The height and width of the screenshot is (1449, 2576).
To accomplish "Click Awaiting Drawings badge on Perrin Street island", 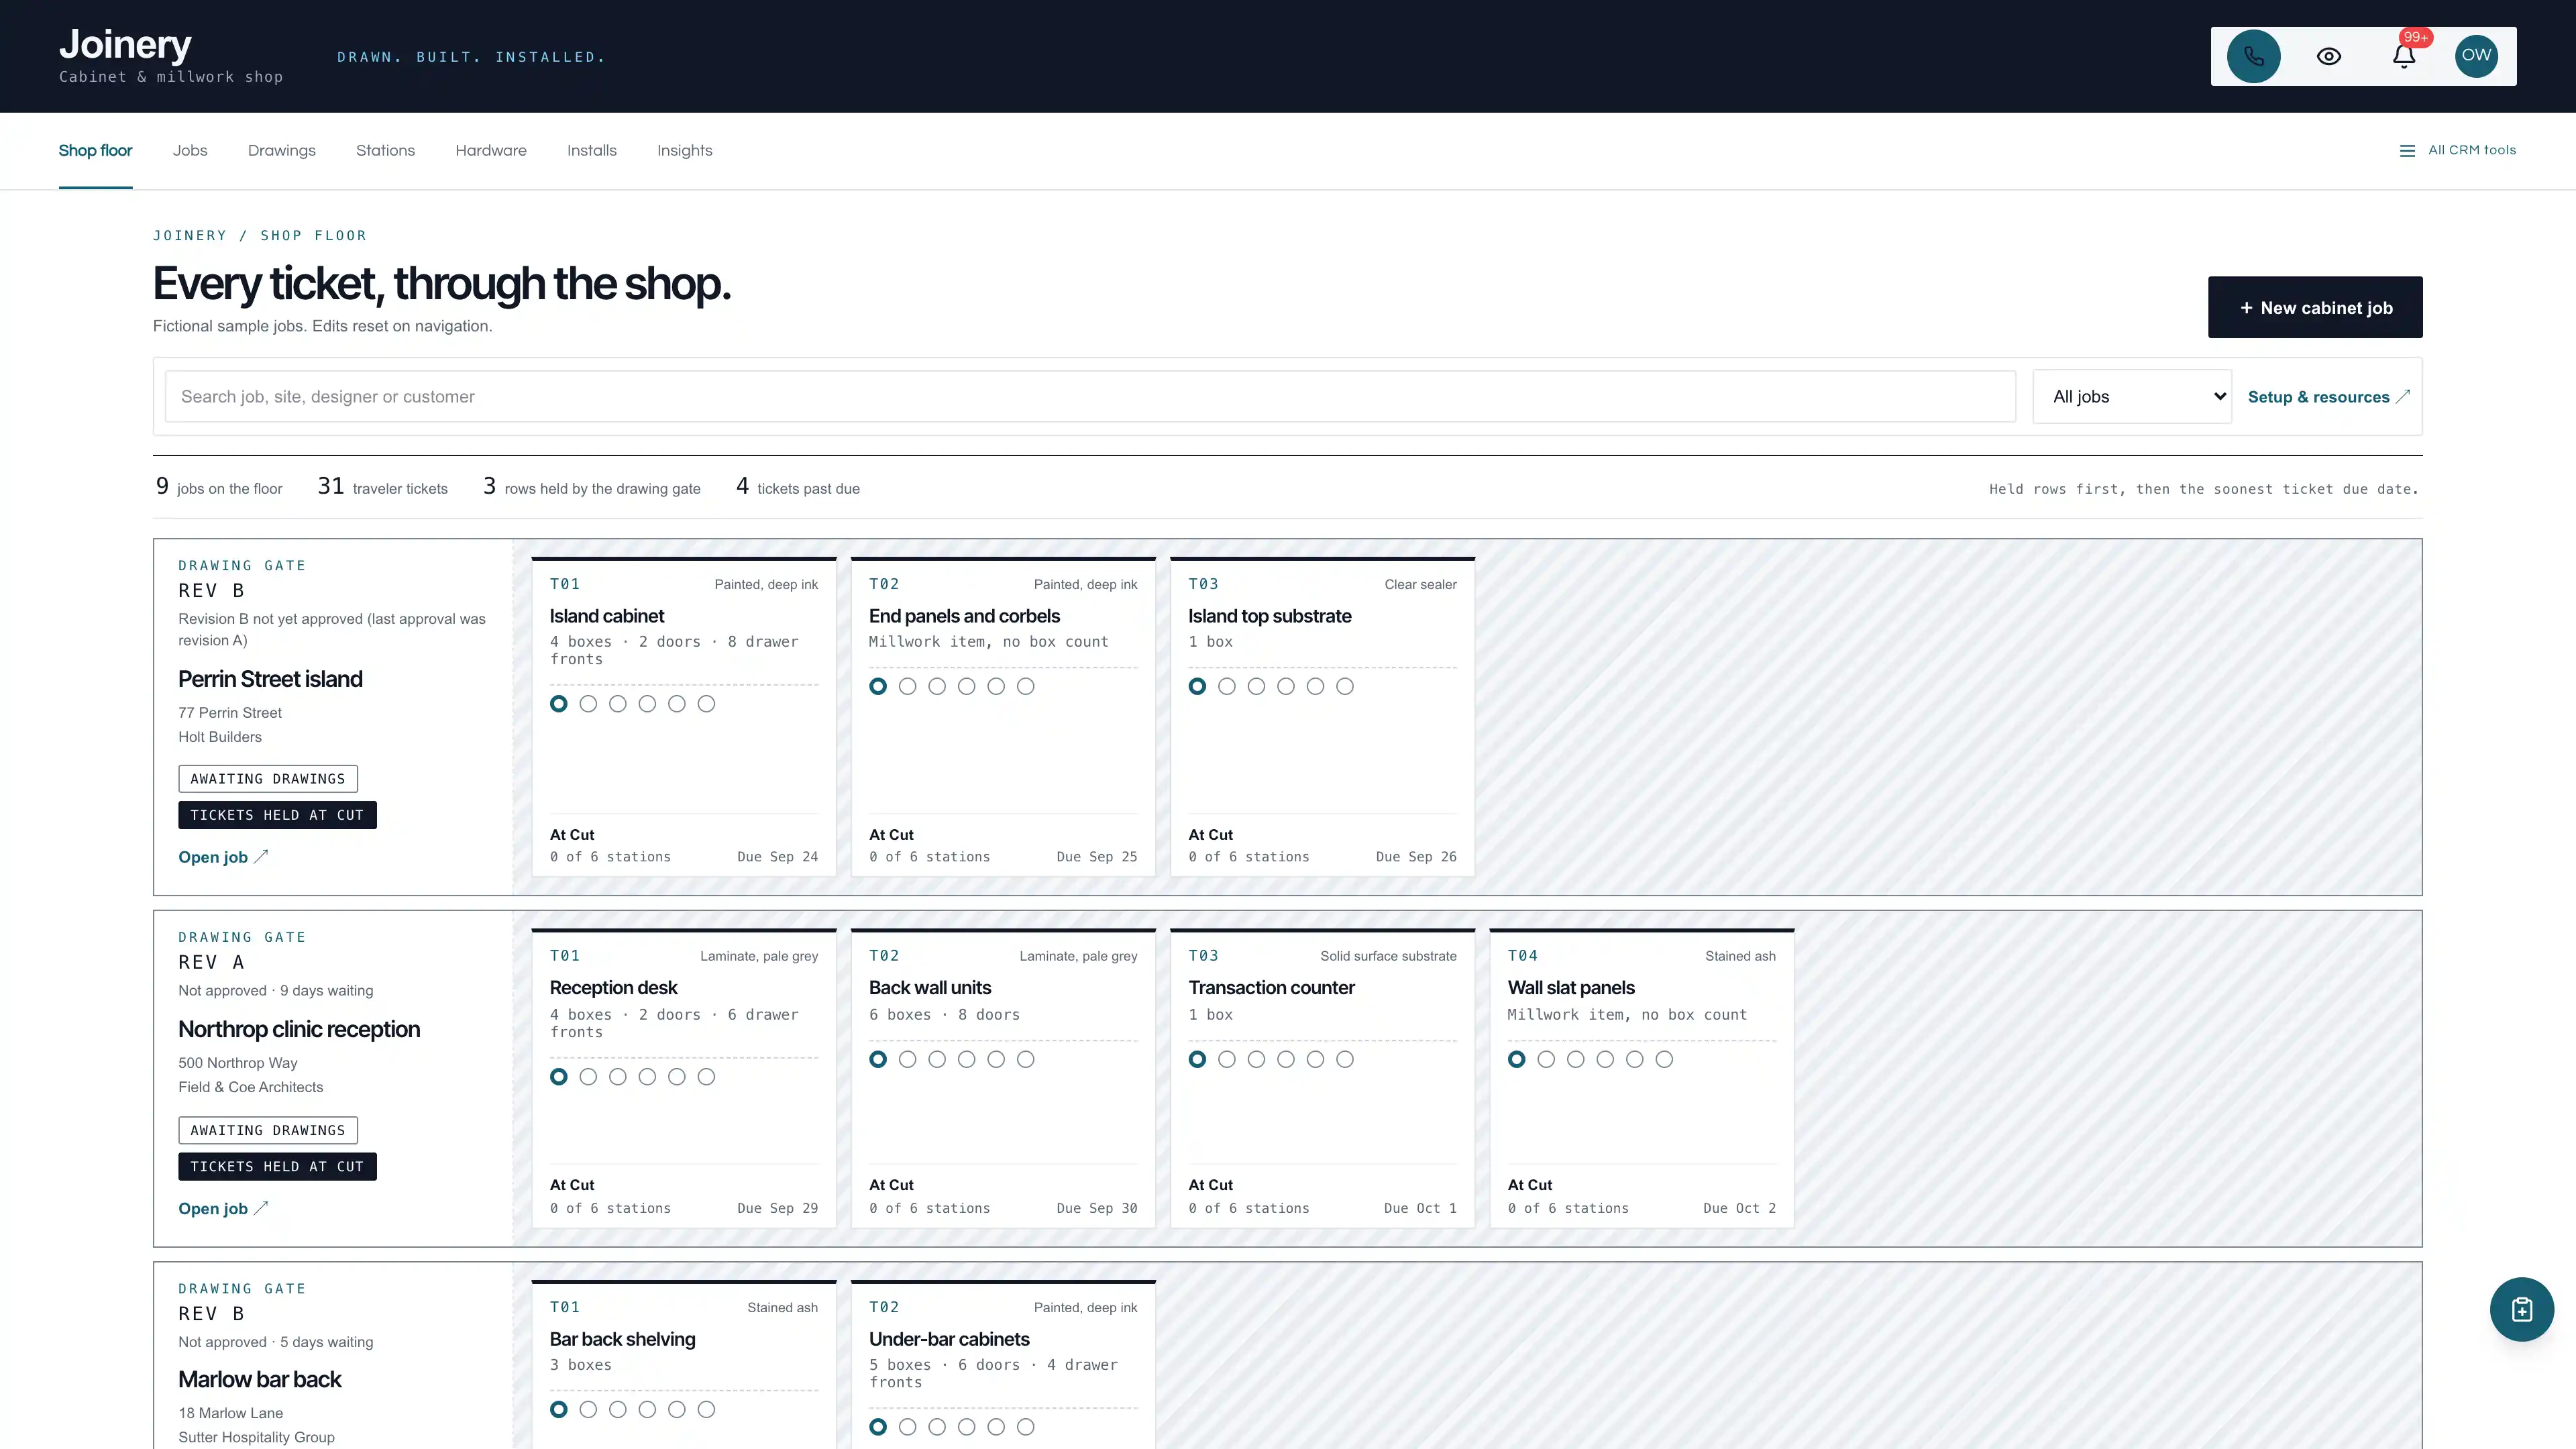I will click(x=268, y=779).
